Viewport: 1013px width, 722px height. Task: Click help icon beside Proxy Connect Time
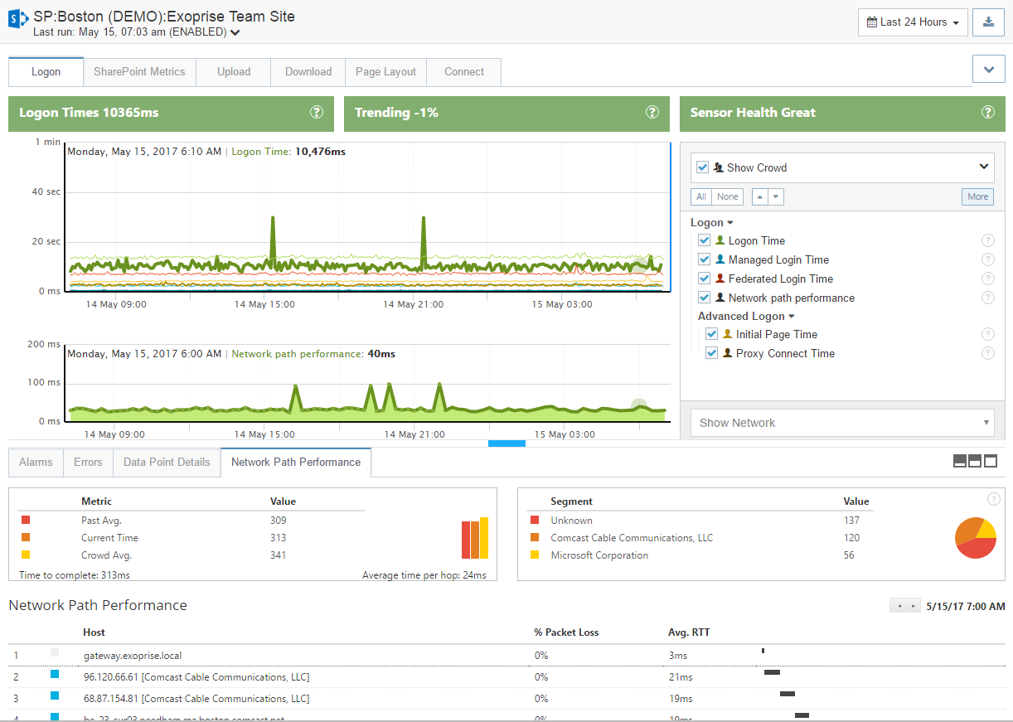coord(987,353)
